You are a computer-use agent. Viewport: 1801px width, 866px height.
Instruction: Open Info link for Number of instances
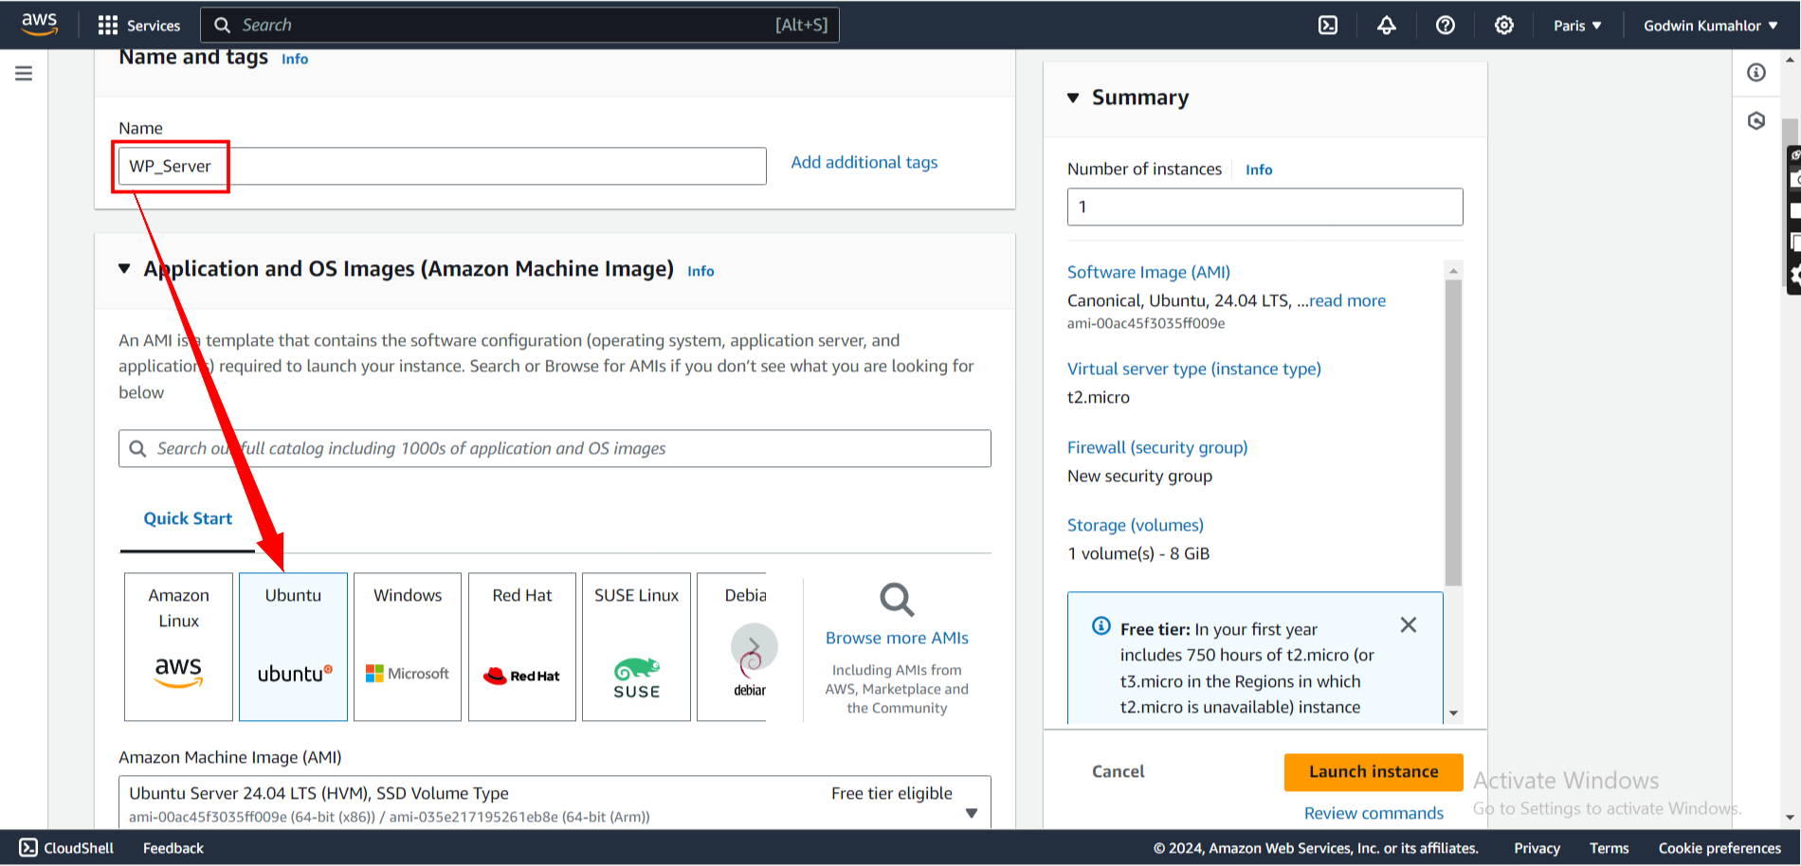(x=1259, y=170)
